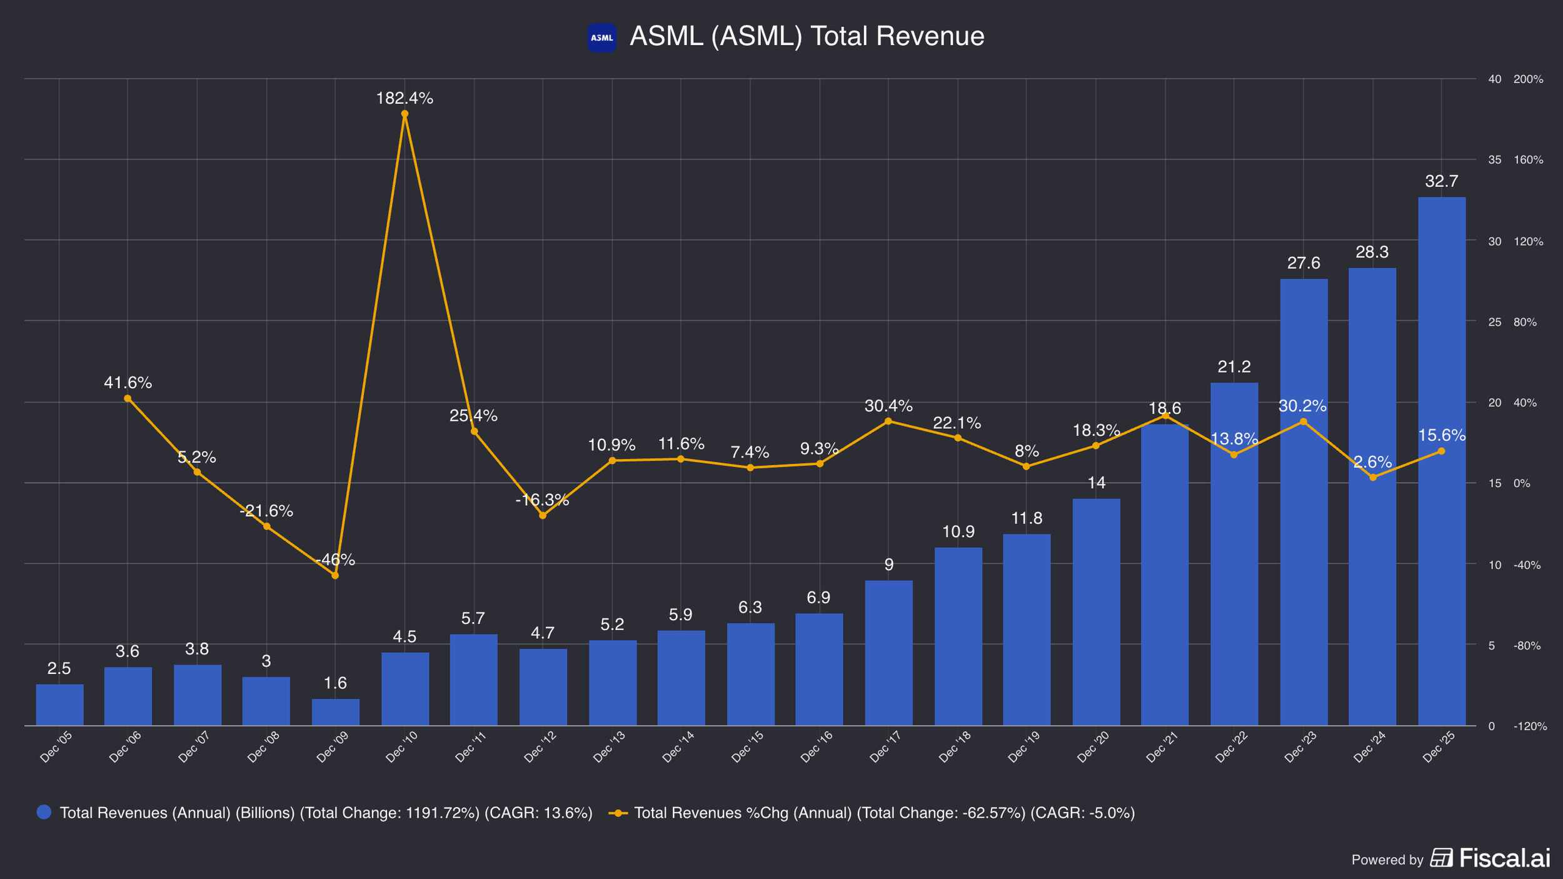Viewport: 1563px width, 879px height.
Task: Click the 22.1% label for Dec '18
Action: click(957, 423)
